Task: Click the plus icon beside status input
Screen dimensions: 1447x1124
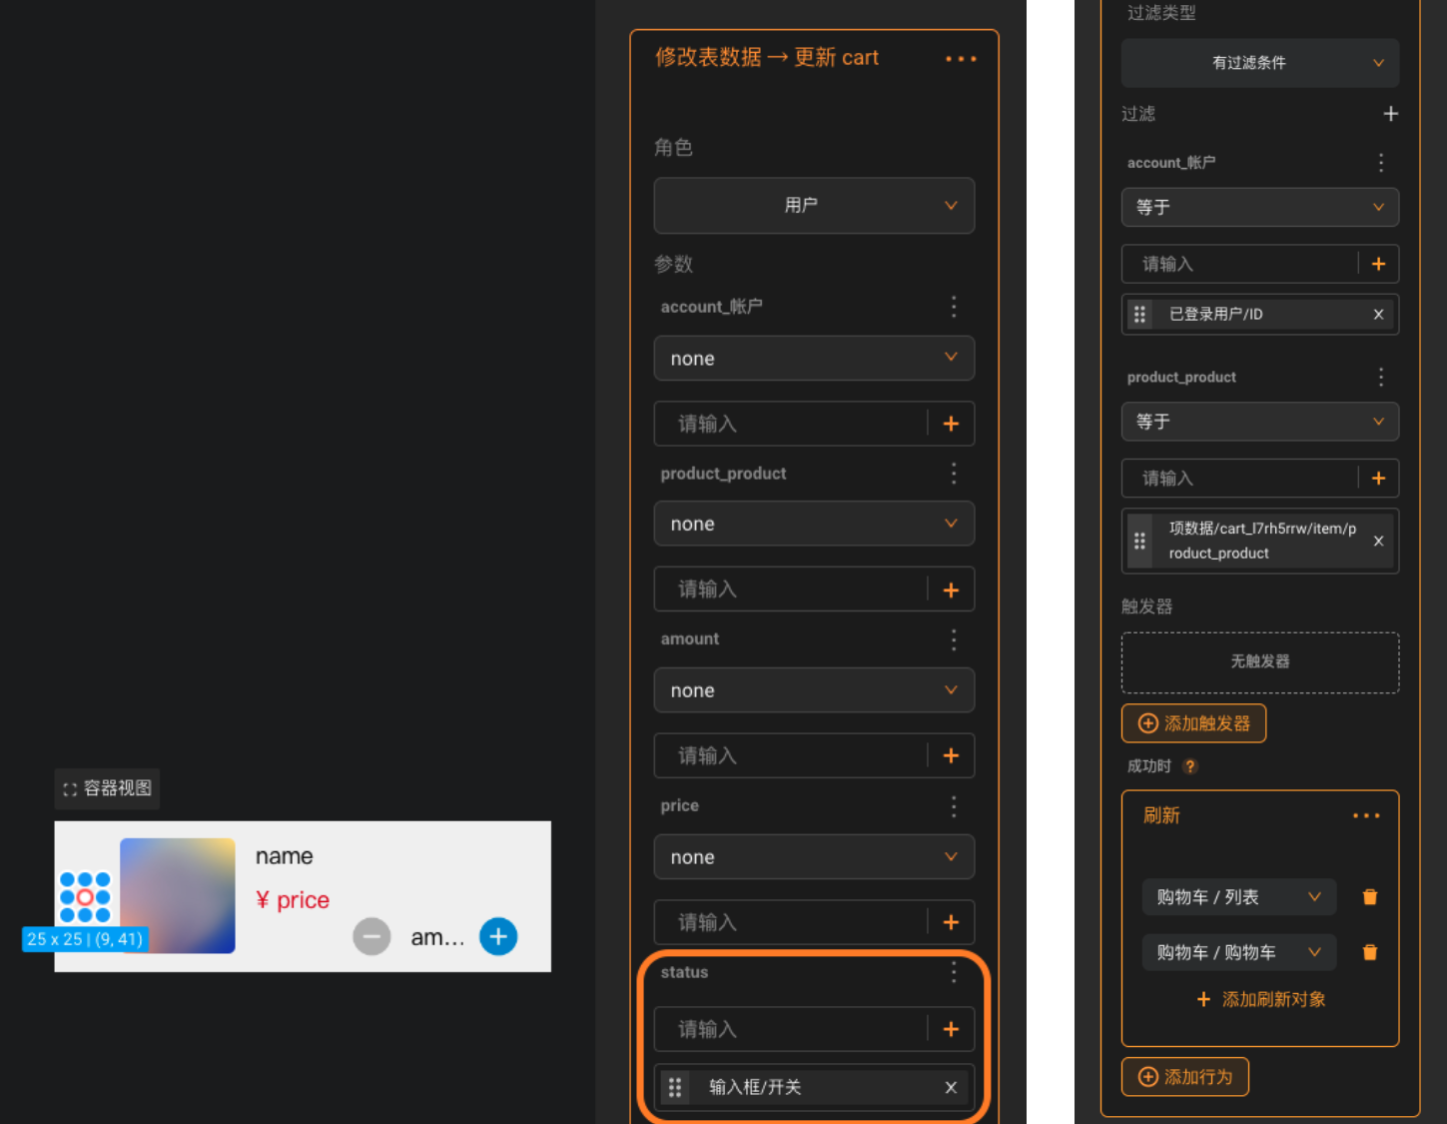Action: (x=951, y=1029)
